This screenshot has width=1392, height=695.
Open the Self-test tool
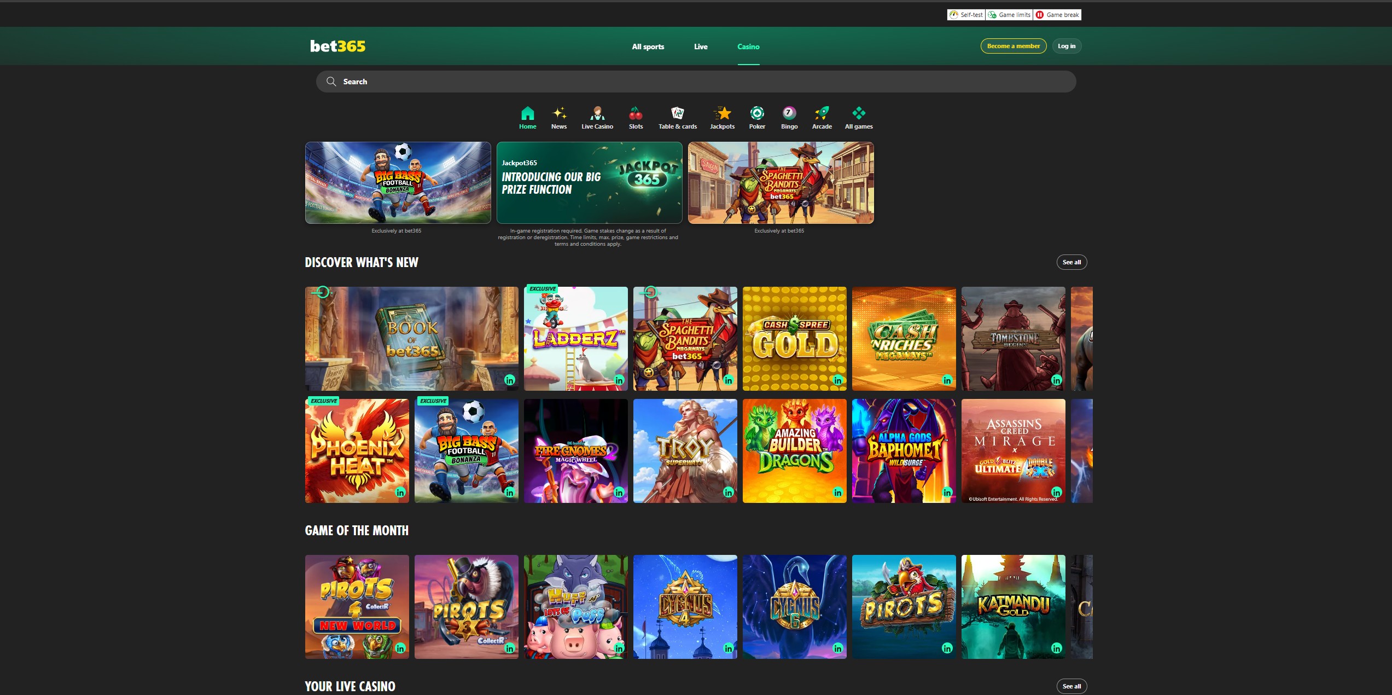966,15
